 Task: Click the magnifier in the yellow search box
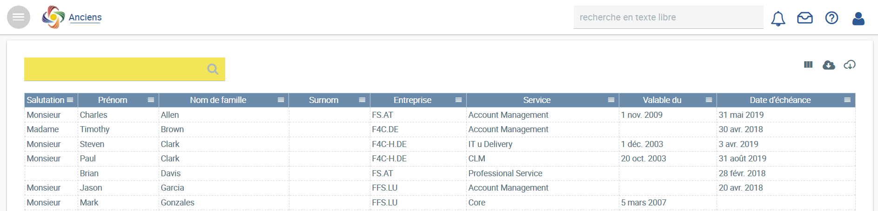pos(213,69)
